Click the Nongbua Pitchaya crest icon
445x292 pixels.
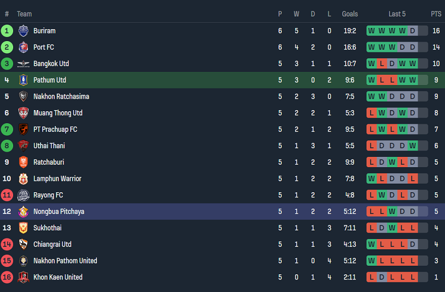(23, 212)
